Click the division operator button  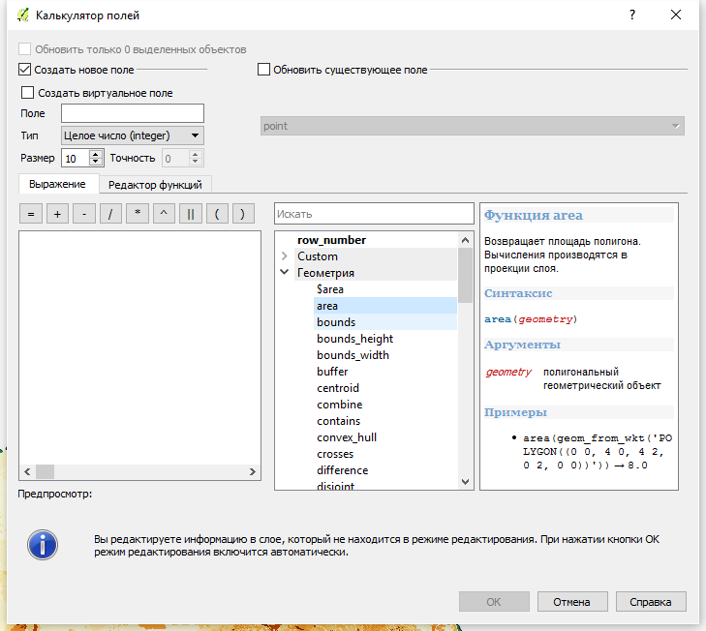point(110,214)
